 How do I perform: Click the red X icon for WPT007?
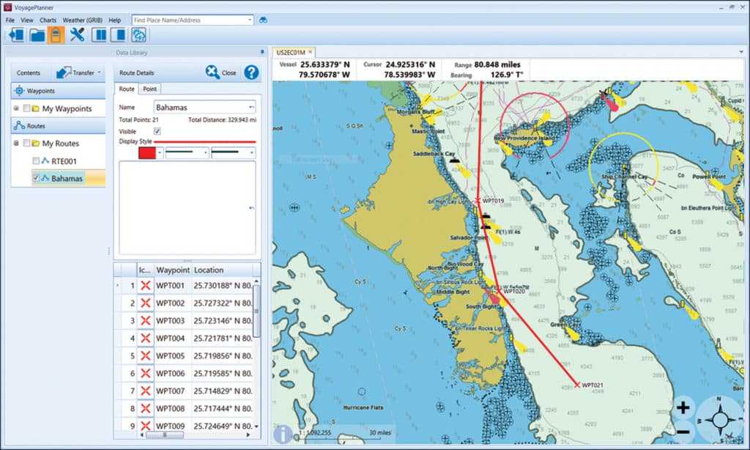(x=146, y=391)
